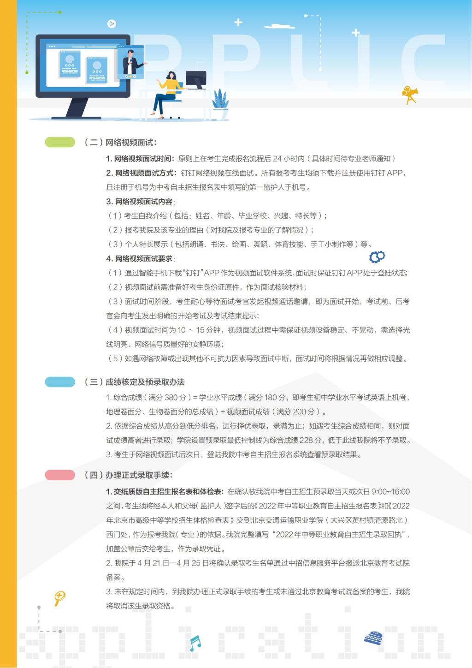Click the teal music note icon
The image size is (472, 668).
tap(195, 642)
